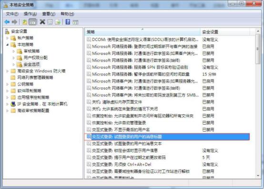Viewport: 264px width, 189px height.
Task: Toggle the console tree show/hide icon
Action: (x=33, y=22)
